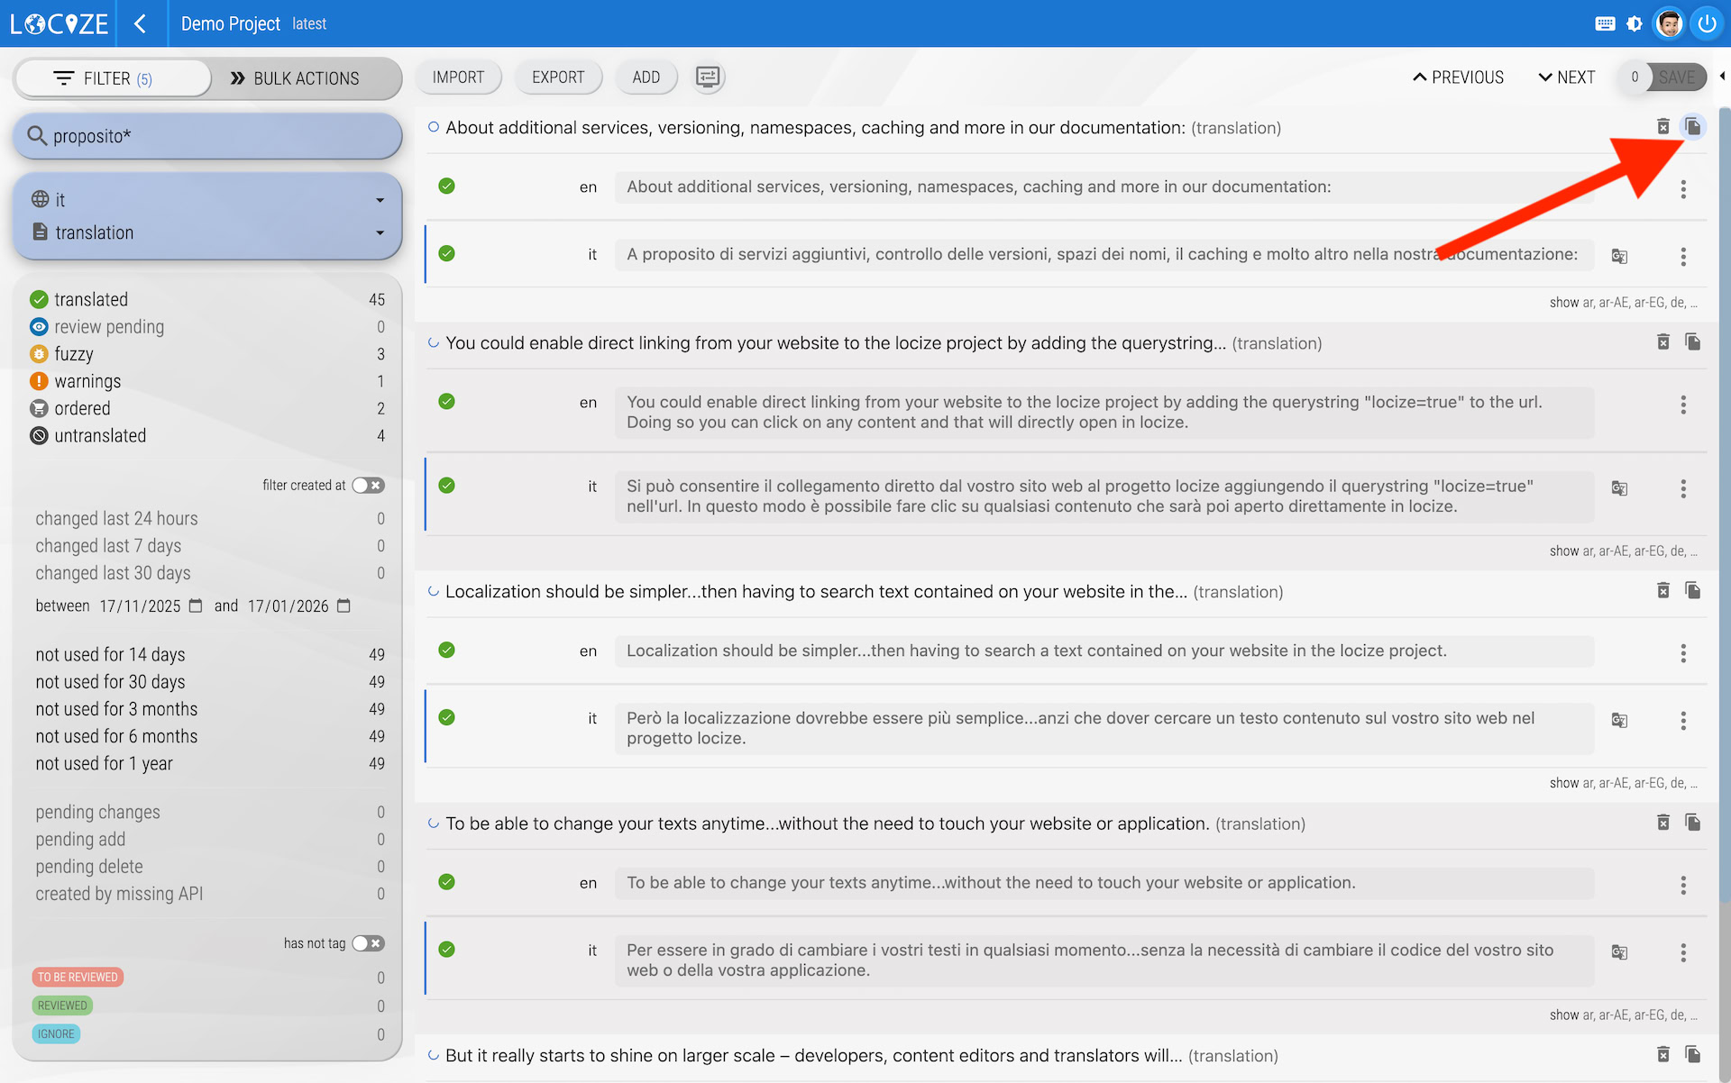Viewport: 1731px width, 1083px height.
Task: Filter by 'translated' status
Action: coord(90,299)
